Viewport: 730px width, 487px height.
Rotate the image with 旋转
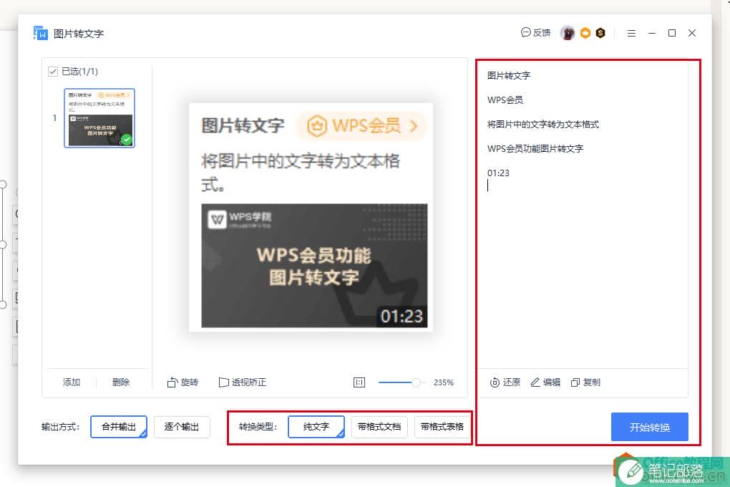(x=182, y=382)
